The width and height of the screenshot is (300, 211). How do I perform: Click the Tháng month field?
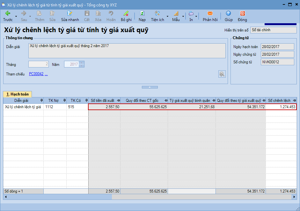[39, 64]
